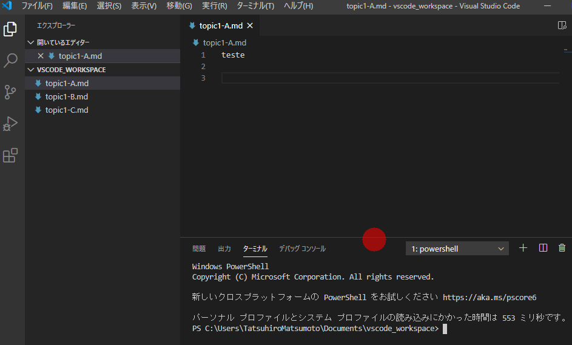
Task: Kill terminal with trash icon
Action: (x=562, y=248)
